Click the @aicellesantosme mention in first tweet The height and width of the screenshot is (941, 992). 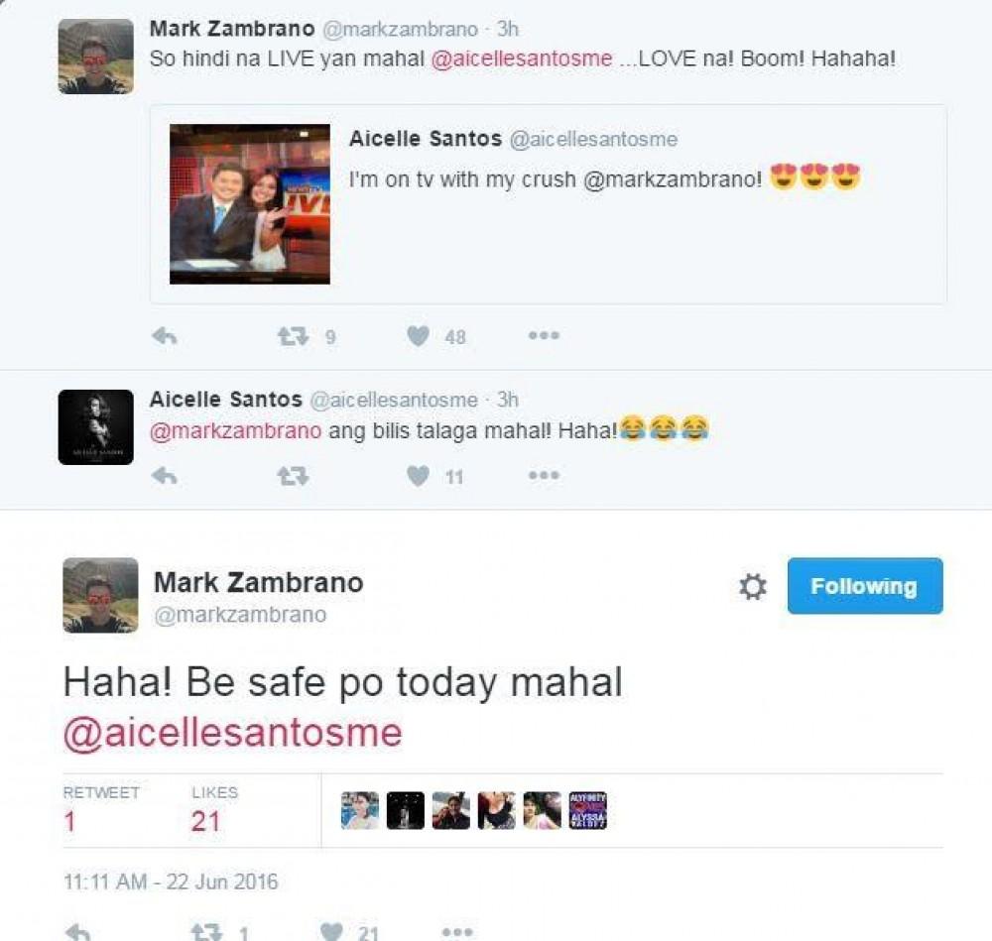click(x=522, y=59)
